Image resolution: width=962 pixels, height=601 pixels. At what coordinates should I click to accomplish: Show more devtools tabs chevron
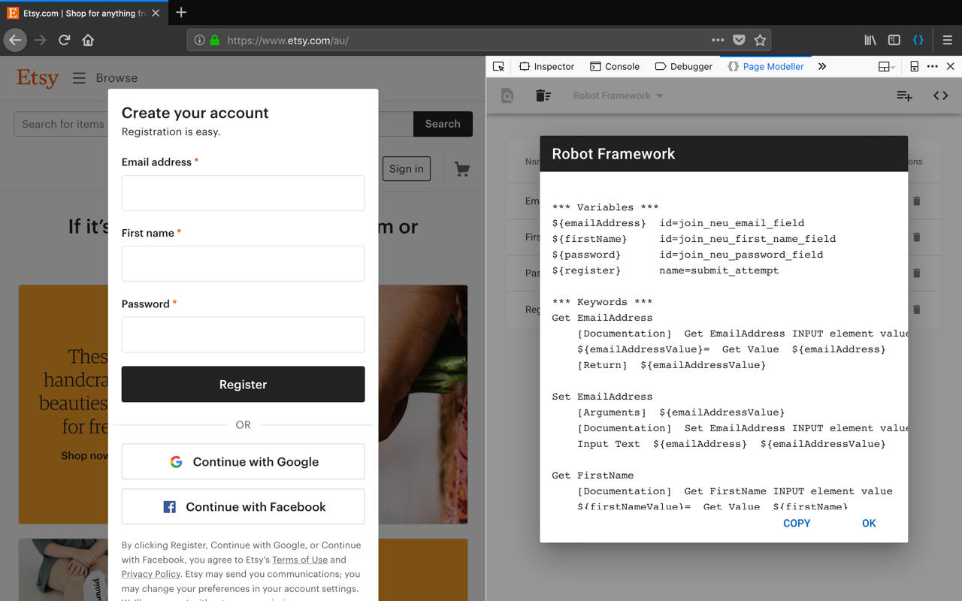822,66
